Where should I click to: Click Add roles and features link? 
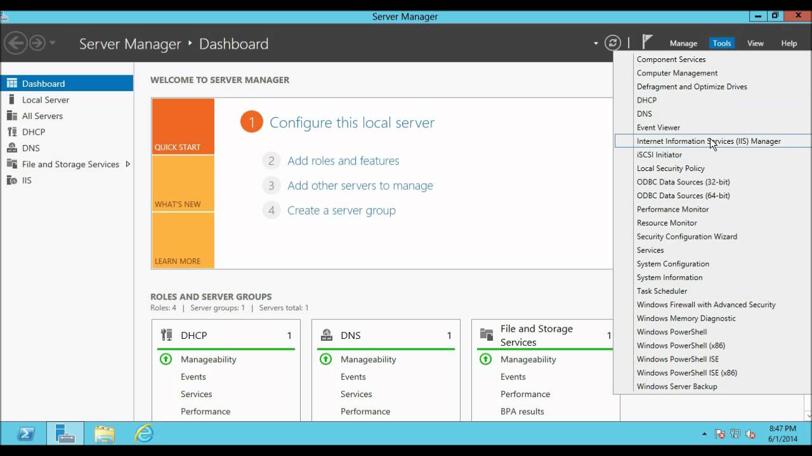tap(343, 161)
